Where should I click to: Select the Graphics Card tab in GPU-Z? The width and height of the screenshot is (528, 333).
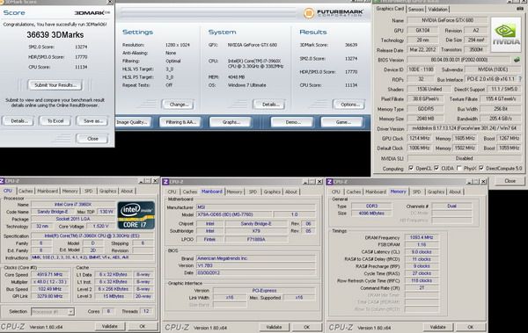pos(390,9)
